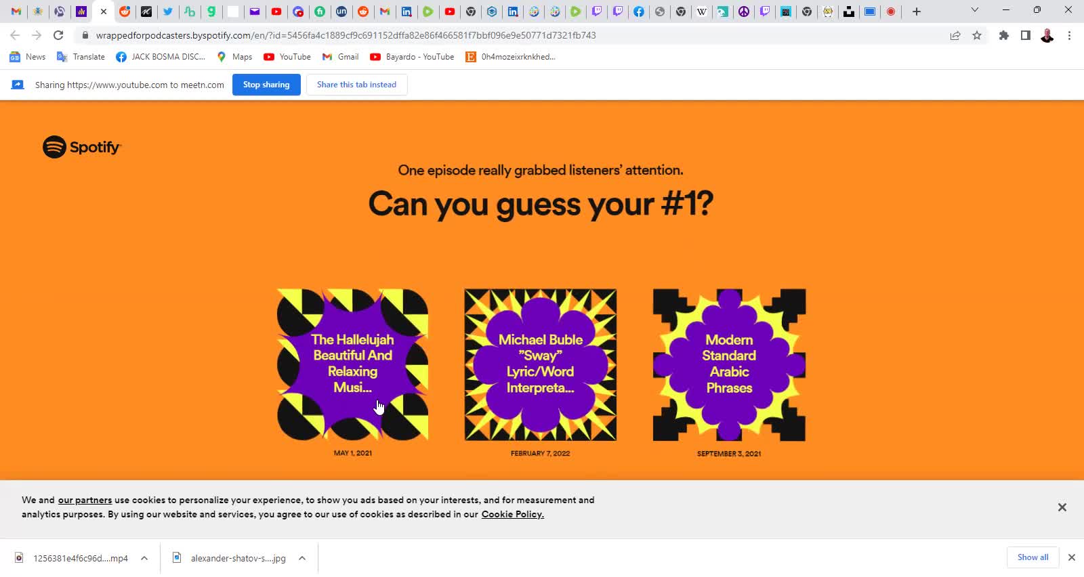This screenshot has width=1084, height=577.
Task: Click the Spotify logo
Action: coord(81,147)
